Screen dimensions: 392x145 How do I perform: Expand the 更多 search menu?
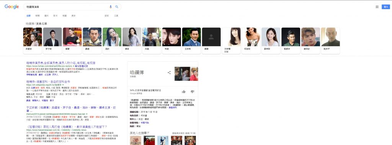pos(73,16)
